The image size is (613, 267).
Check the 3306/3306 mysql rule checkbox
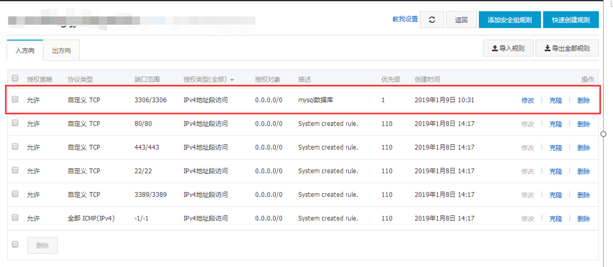pos(15,99)
